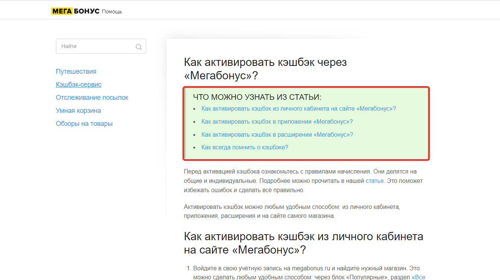Click the «Все link in step 1
The height and width of the screenshot is (280, 500).
pos(418,277)
